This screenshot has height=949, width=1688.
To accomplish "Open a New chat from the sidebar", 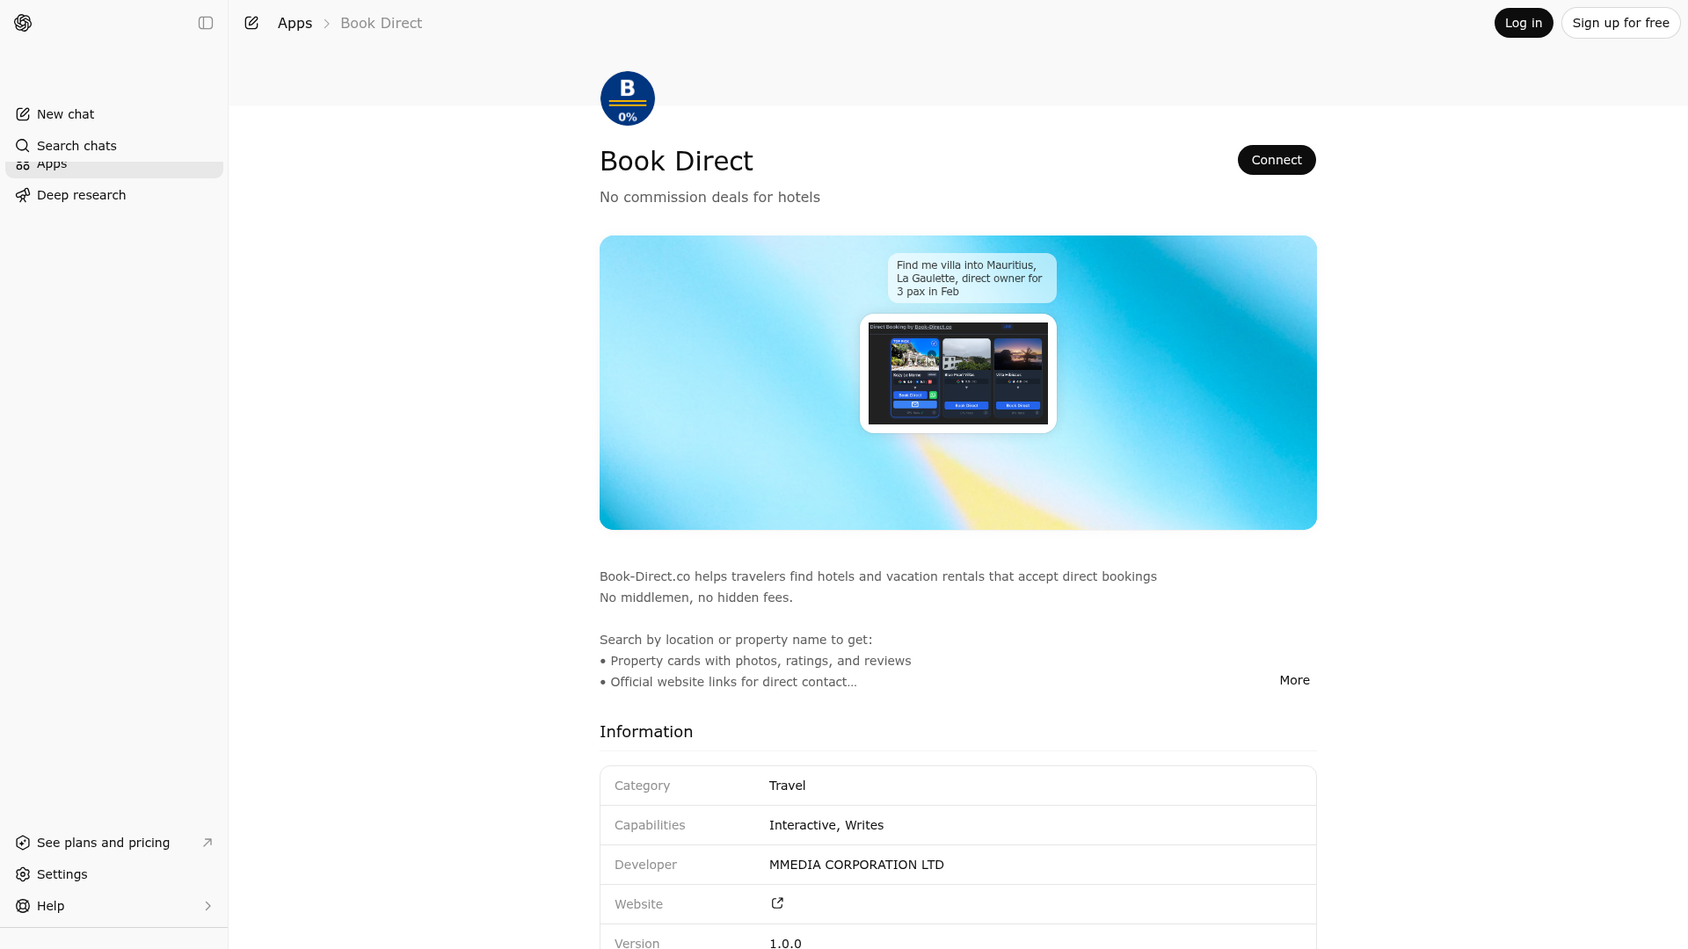I will (x=65, y=113).
